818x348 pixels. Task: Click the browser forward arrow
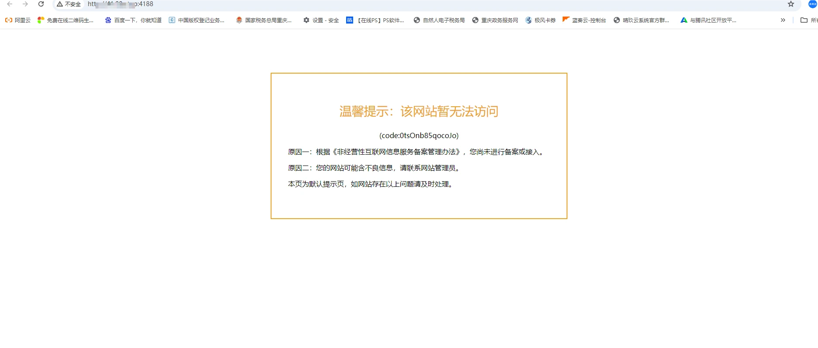click(x=25, y=4)
